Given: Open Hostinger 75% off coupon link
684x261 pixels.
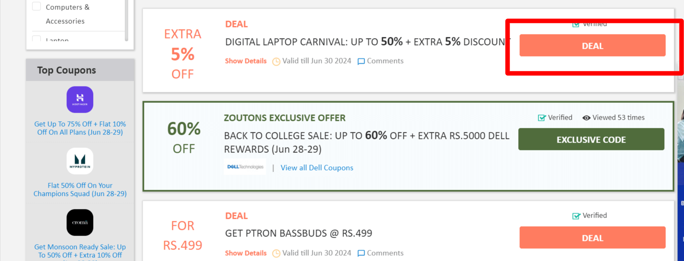Looking at the screenshot, I should click(80, 128).
